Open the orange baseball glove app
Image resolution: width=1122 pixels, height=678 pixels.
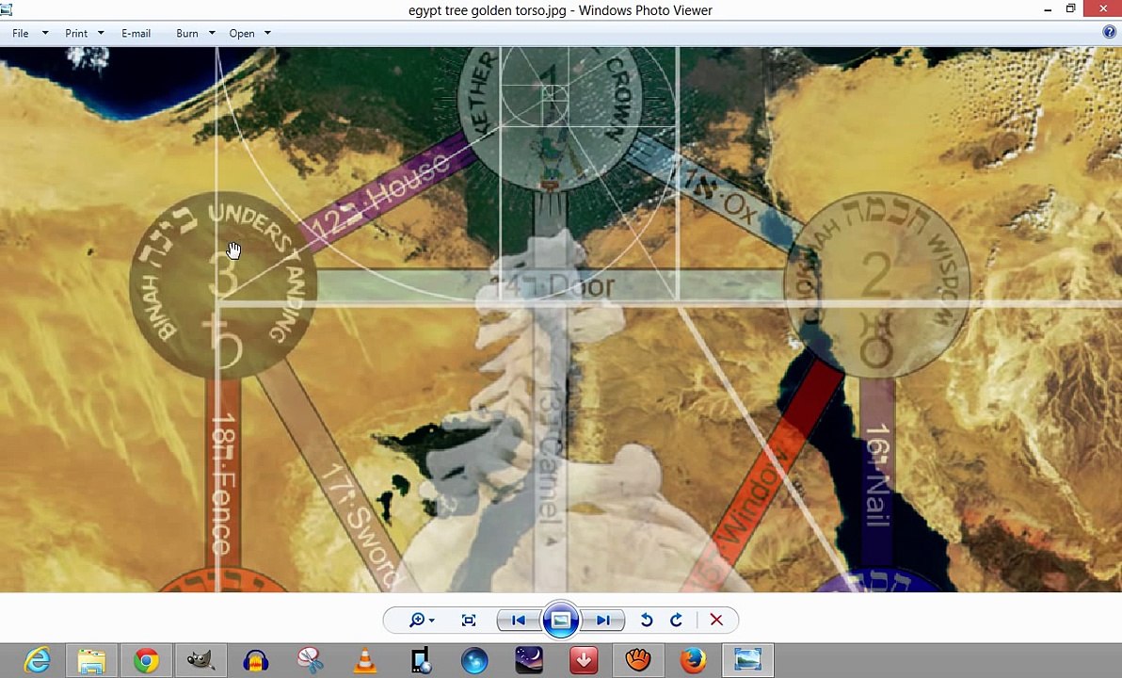(x=638, y=660)
